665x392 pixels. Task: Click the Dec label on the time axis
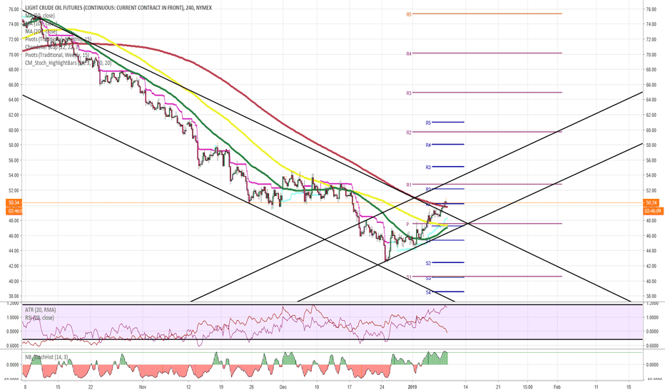pyautogui.click(x=283, y=387)
